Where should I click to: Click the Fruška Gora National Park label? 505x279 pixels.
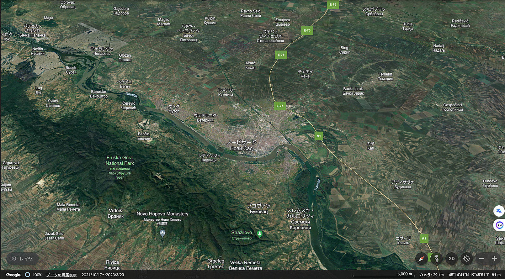pyautogui.click(x=120, y=161)
